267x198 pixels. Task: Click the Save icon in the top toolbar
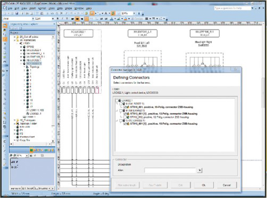pos(18,14)
